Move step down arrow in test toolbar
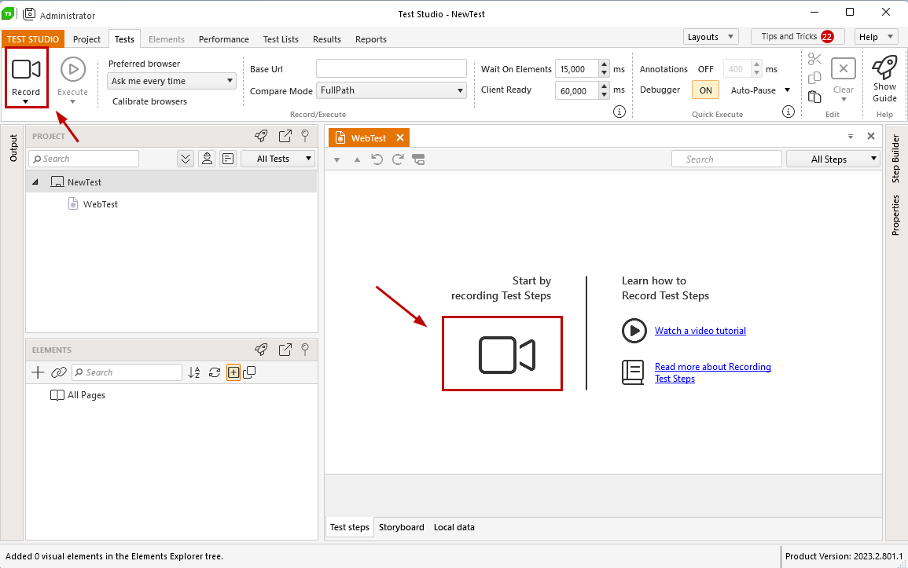The height and width of the screenshot is (568, 908). pyautogui.click(x=336, y=159)
